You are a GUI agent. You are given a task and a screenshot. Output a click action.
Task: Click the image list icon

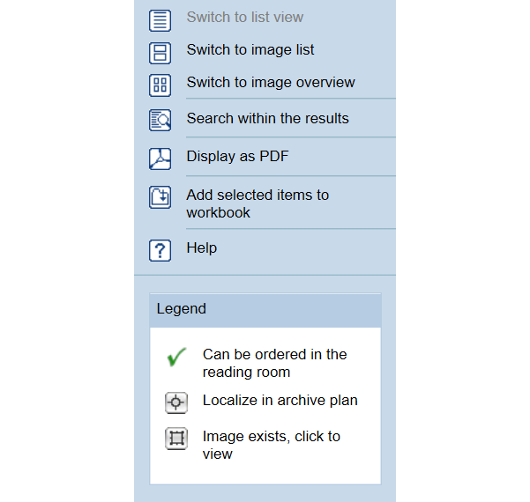click(160, 53)
